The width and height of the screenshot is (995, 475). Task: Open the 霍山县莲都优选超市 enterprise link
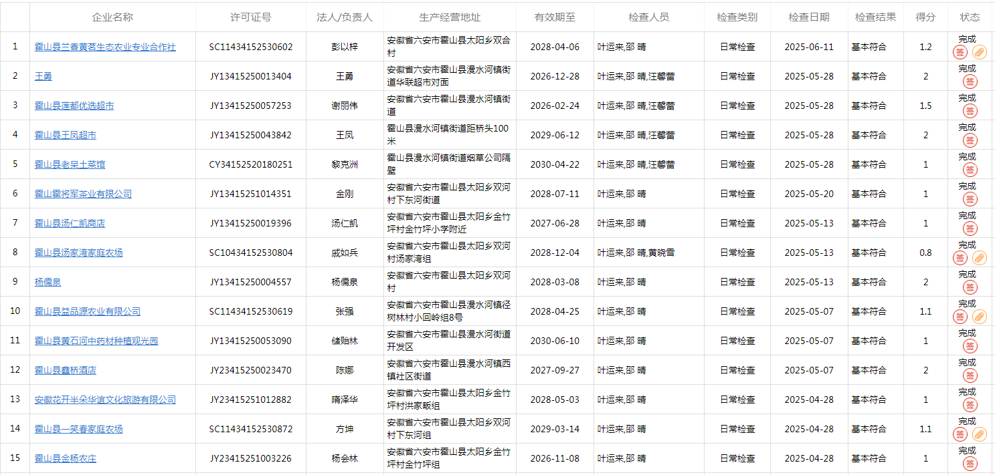74,106
